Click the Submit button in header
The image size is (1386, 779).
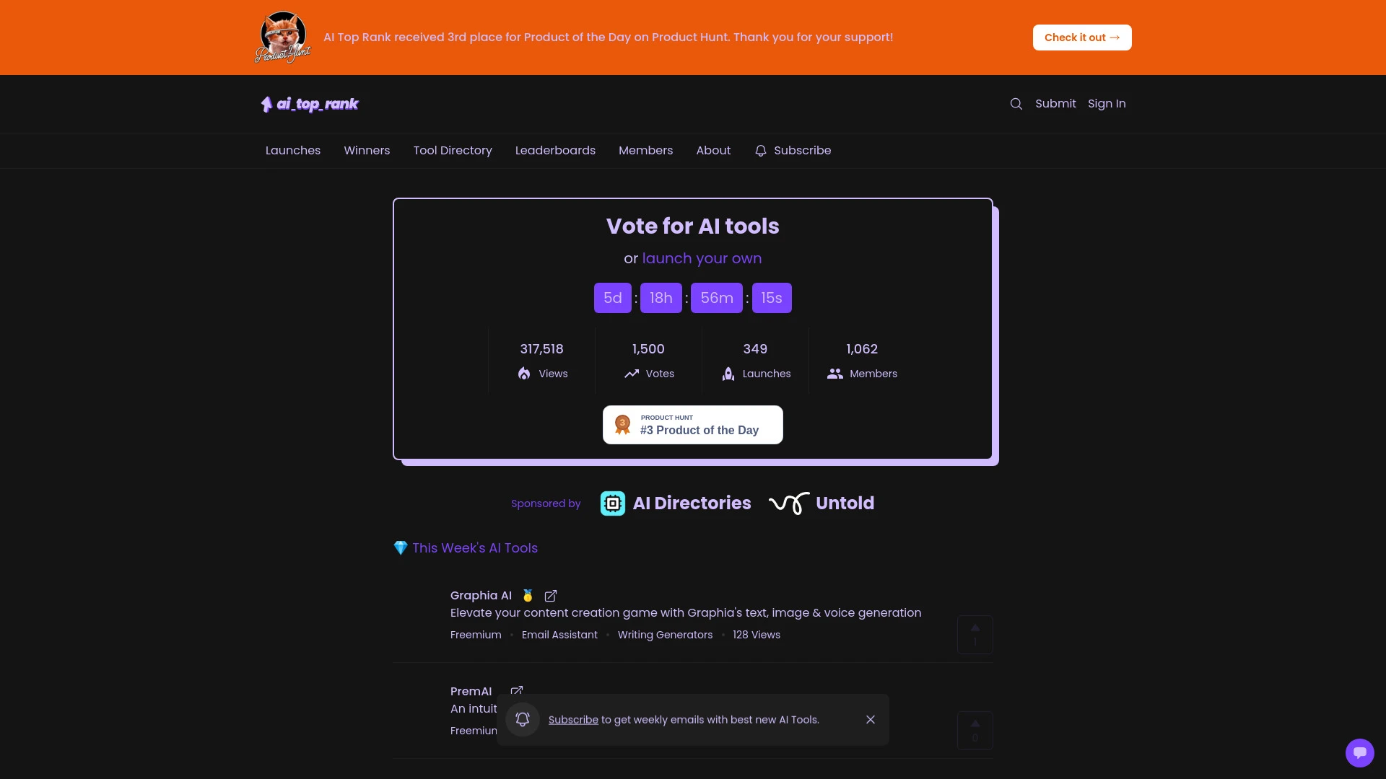point(1055,102)
